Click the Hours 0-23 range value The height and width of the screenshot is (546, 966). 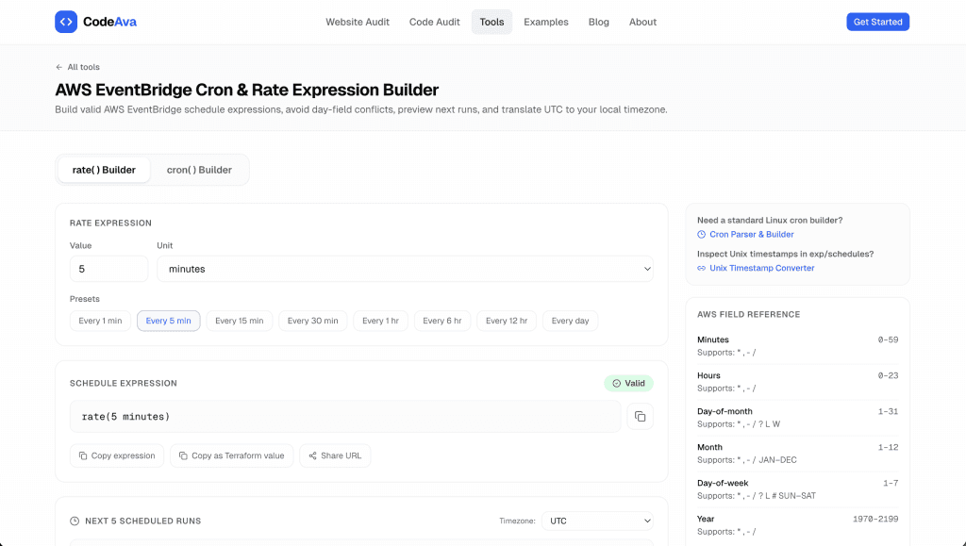pyautogui.click(x=888, y=375)
